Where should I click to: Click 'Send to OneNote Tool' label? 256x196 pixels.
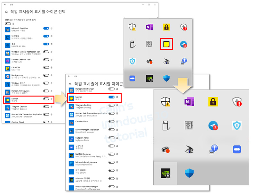21,60
